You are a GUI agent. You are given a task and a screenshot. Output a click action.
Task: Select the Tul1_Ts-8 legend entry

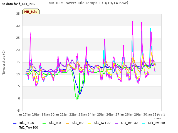pos(52,123)
